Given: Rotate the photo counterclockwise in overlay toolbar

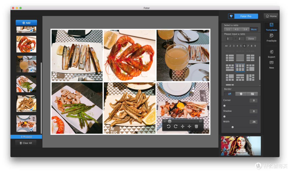Looking at the screenshot, I should tap(168, 126).
